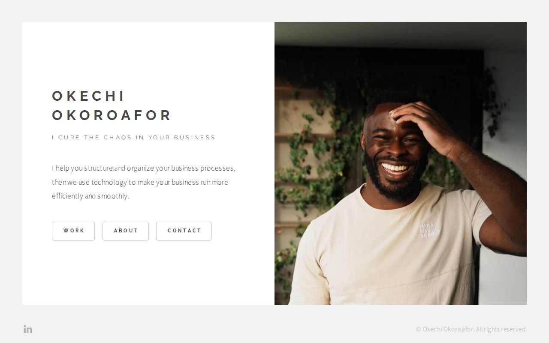The height and width of the screenshot is (343, 549).
Task: Click the text "efficiently and smoothly."
Action: (90, 196)
